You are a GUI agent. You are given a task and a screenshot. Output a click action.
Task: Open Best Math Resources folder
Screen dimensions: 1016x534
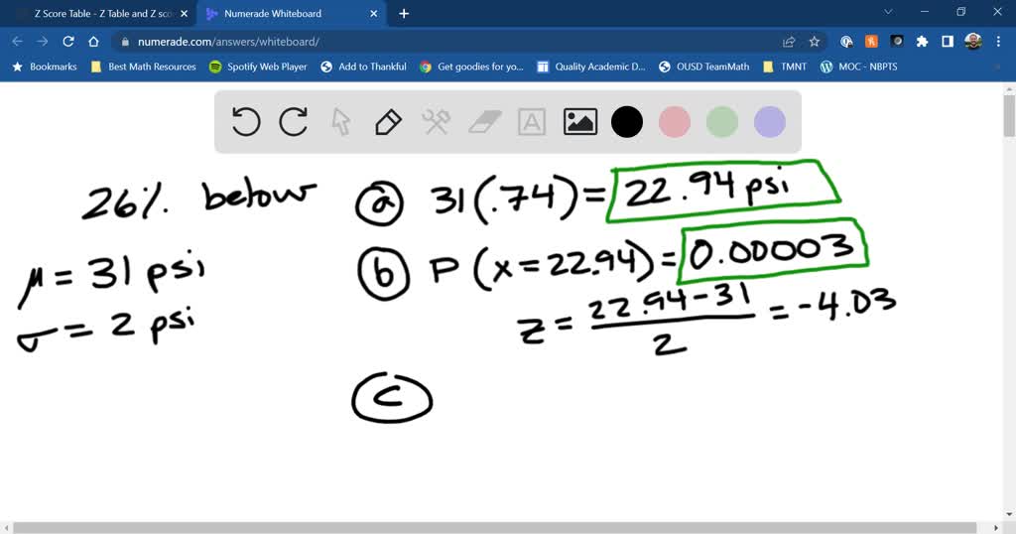click(144, 67)
